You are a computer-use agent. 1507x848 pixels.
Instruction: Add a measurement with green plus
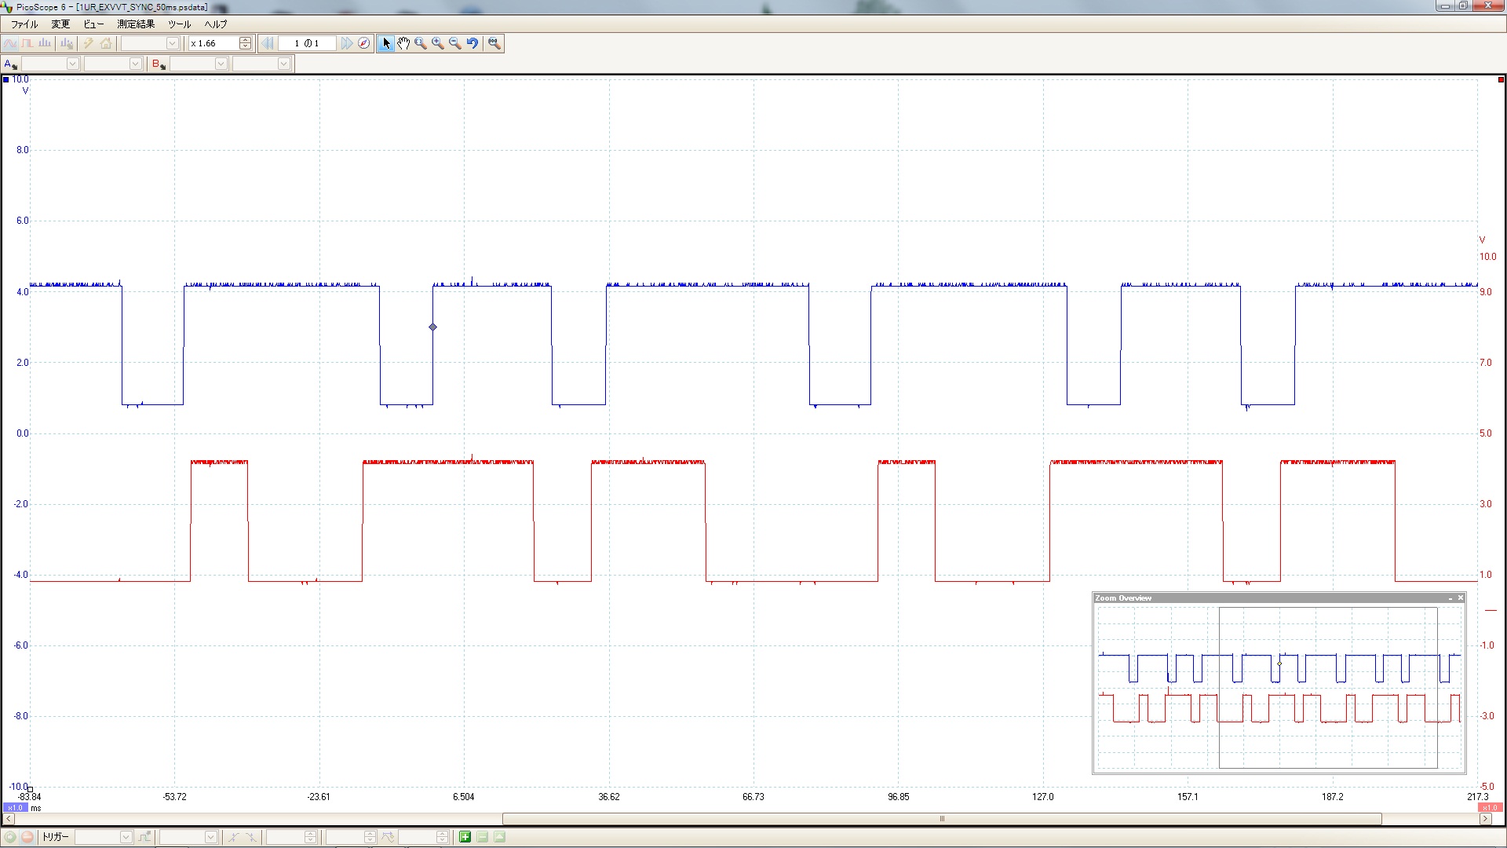pyautogui.click(x=465, y=837)
